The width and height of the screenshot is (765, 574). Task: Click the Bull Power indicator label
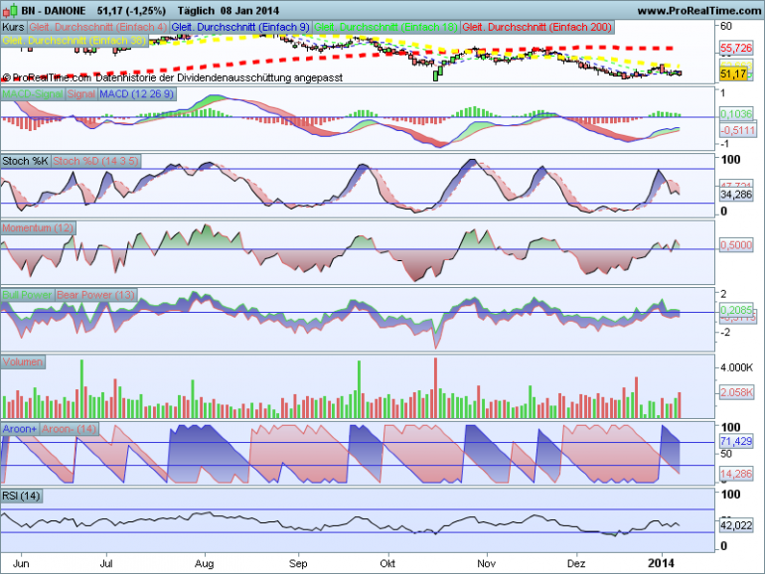28,295
